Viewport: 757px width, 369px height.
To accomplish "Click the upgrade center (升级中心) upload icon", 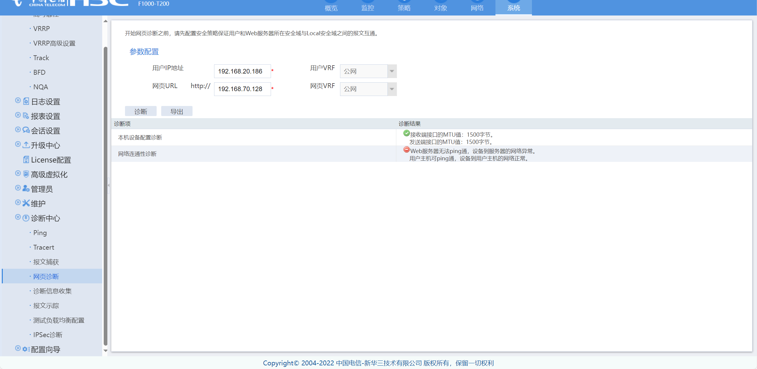I will (x=26, y=145).
